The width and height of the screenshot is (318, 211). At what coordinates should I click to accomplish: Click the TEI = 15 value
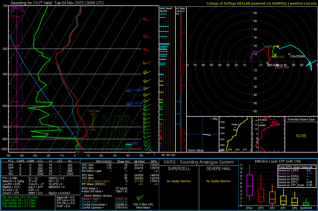(54, 181)
